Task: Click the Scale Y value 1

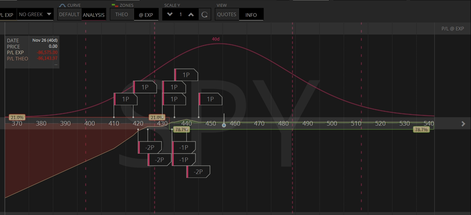Action: click(181, 15)
